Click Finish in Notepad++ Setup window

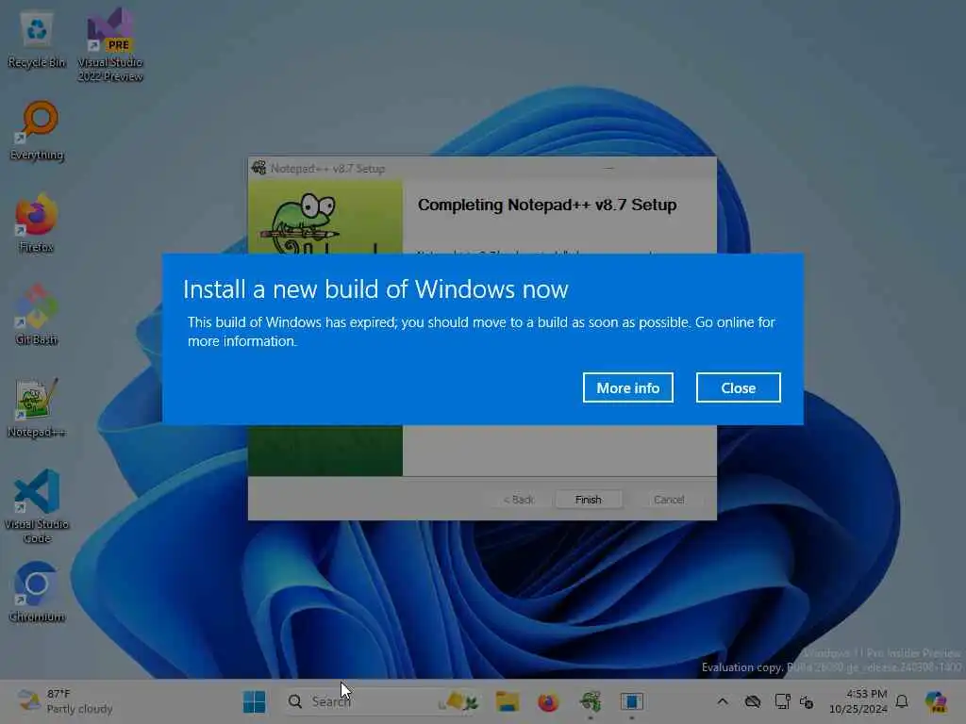tap(589, 500)
